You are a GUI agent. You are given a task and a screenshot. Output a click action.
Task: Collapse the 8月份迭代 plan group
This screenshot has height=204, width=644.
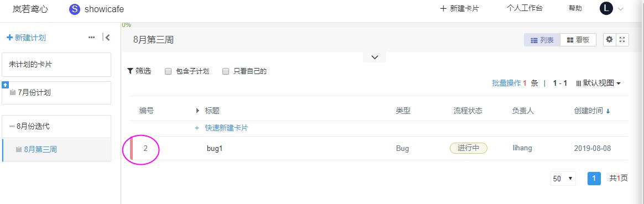[x=12, y=127]
